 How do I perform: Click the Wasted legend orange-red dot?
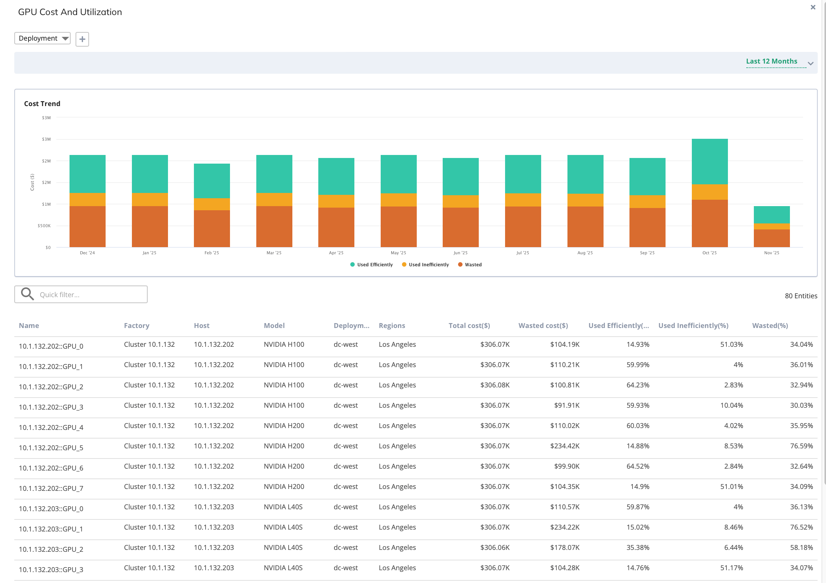pyautogui.click(x=460, y=264)
